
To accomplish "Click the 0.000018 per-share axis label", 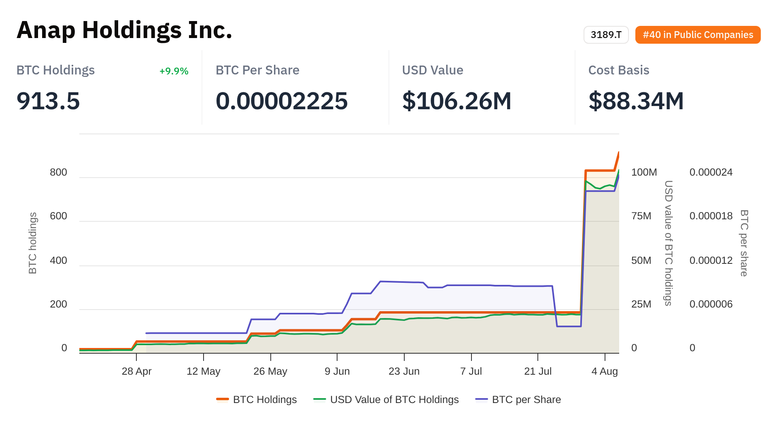I will point(711,216).
